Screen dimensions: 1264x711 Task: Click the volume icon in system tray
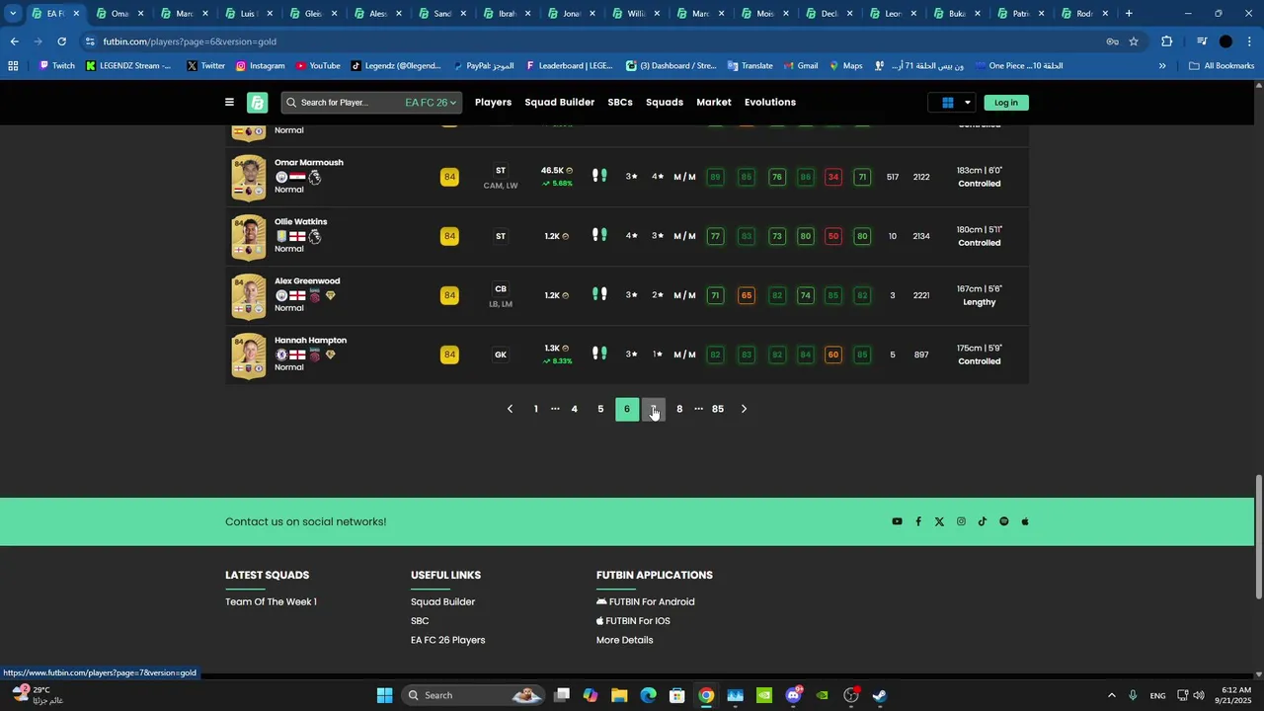(1199, 695)
